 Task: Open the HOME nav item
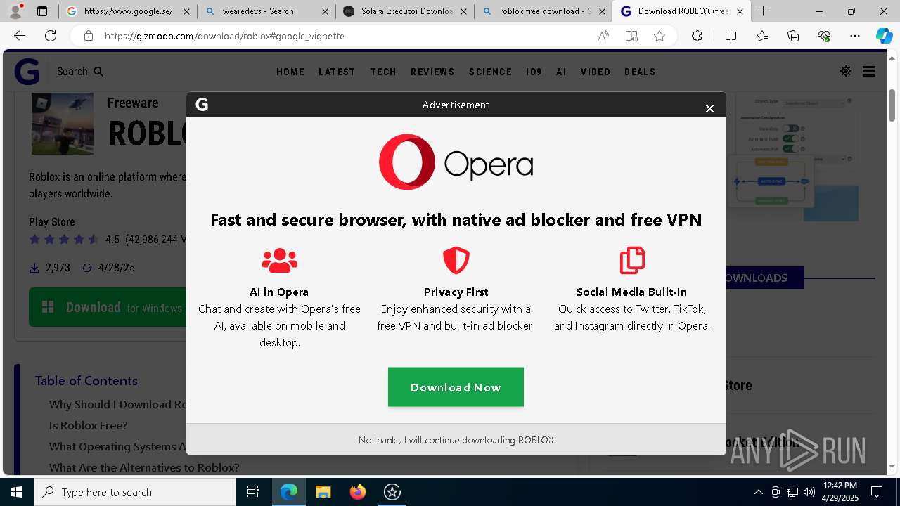pyautogui.click(x=290, y=72)
